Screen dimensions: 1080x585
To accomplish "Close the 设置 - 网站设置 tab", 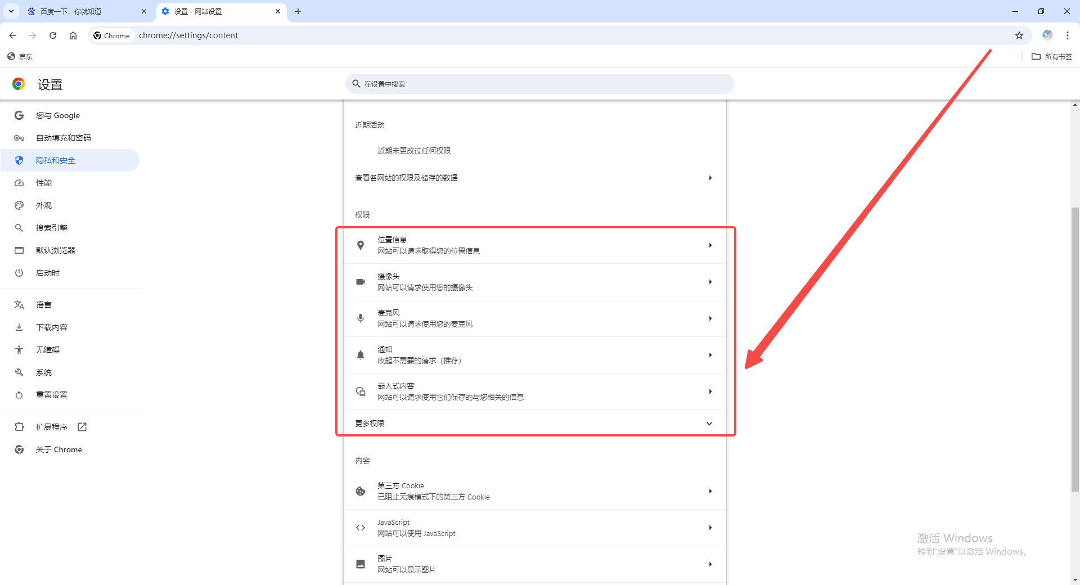I will (278, 11).
